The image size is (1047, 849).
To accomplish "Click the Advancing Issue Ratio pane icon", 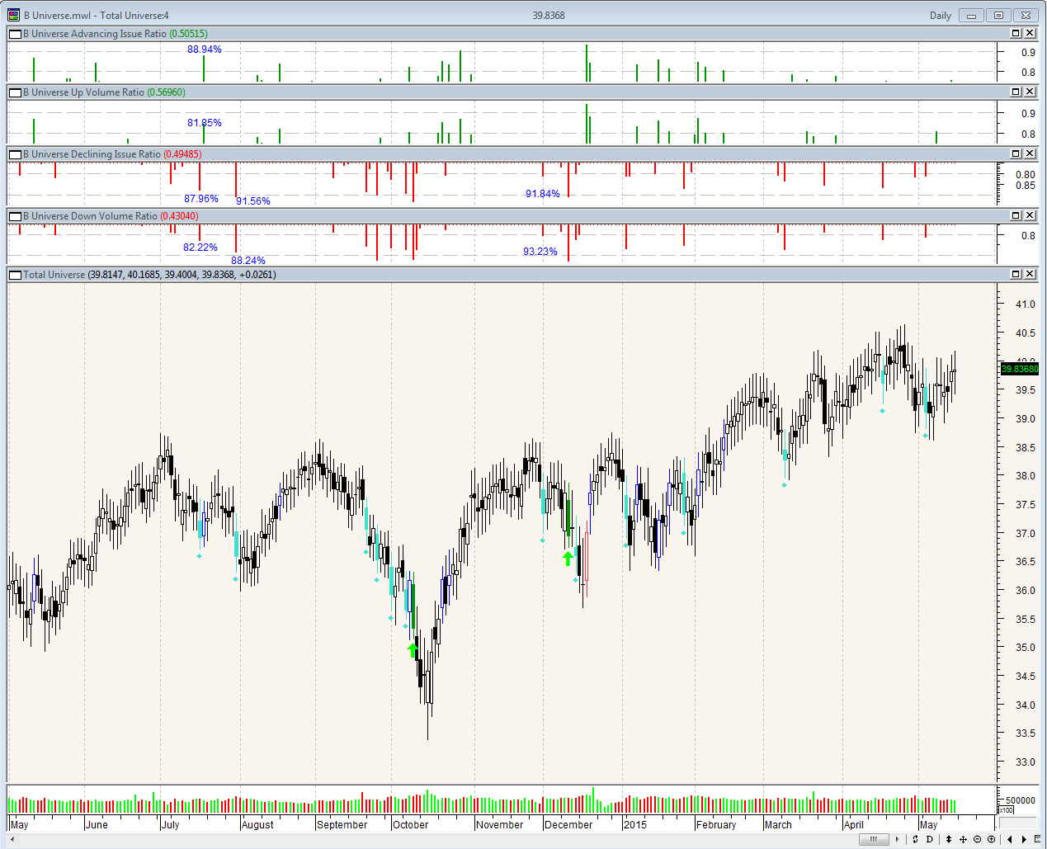I will click(x=15, y=34).
